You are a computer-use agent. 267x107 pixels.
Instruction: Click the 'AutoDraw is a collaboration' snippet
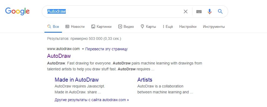(160, 86)
